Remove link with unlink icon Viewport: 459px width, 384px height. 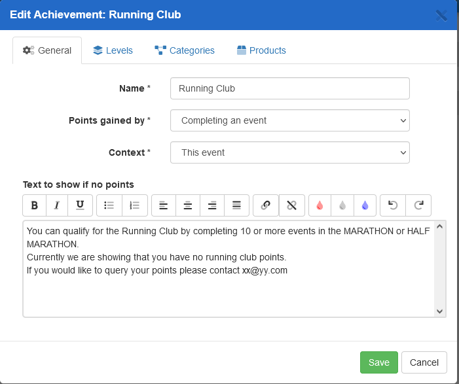[292, 205]
